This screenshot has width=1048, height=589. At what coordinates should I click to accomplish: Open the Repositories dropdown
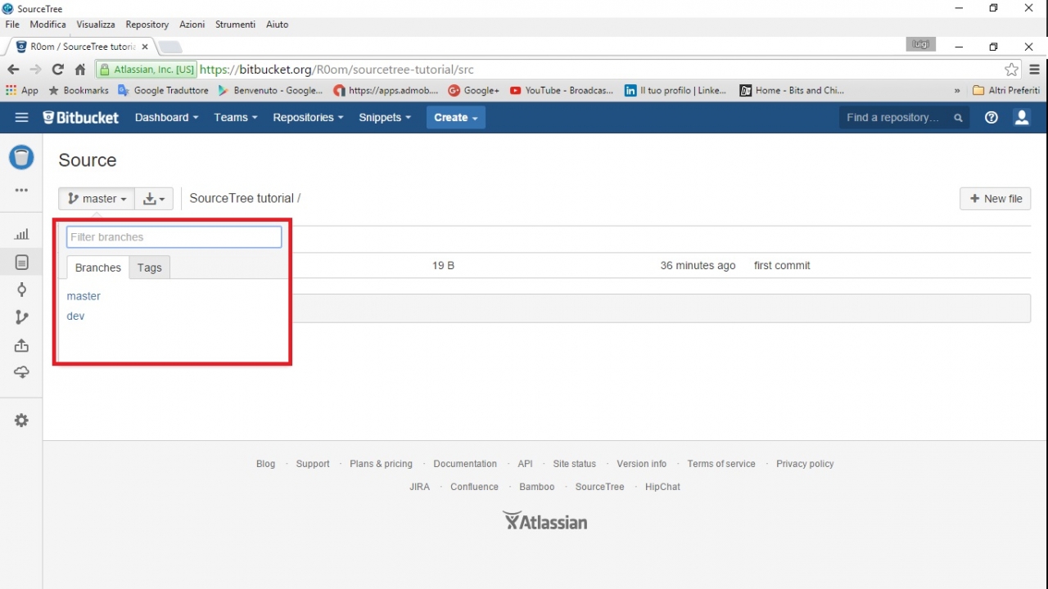308,118
